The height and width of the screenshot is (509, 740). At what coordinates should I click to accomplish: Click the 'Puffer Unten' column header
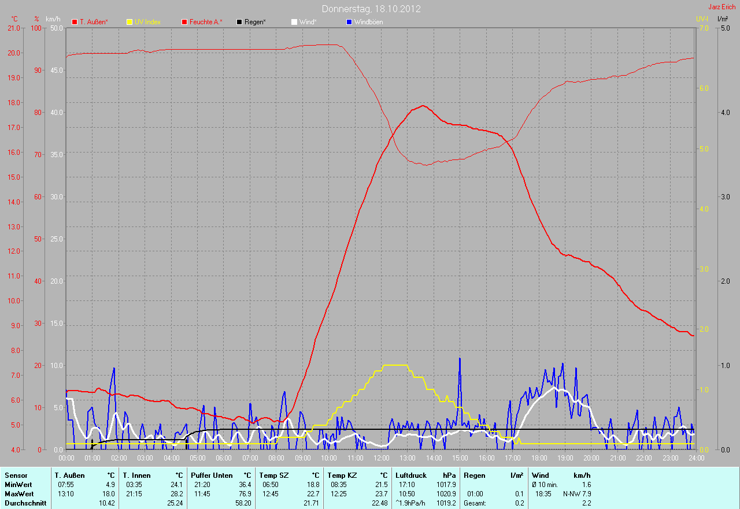tap(212, 475)
